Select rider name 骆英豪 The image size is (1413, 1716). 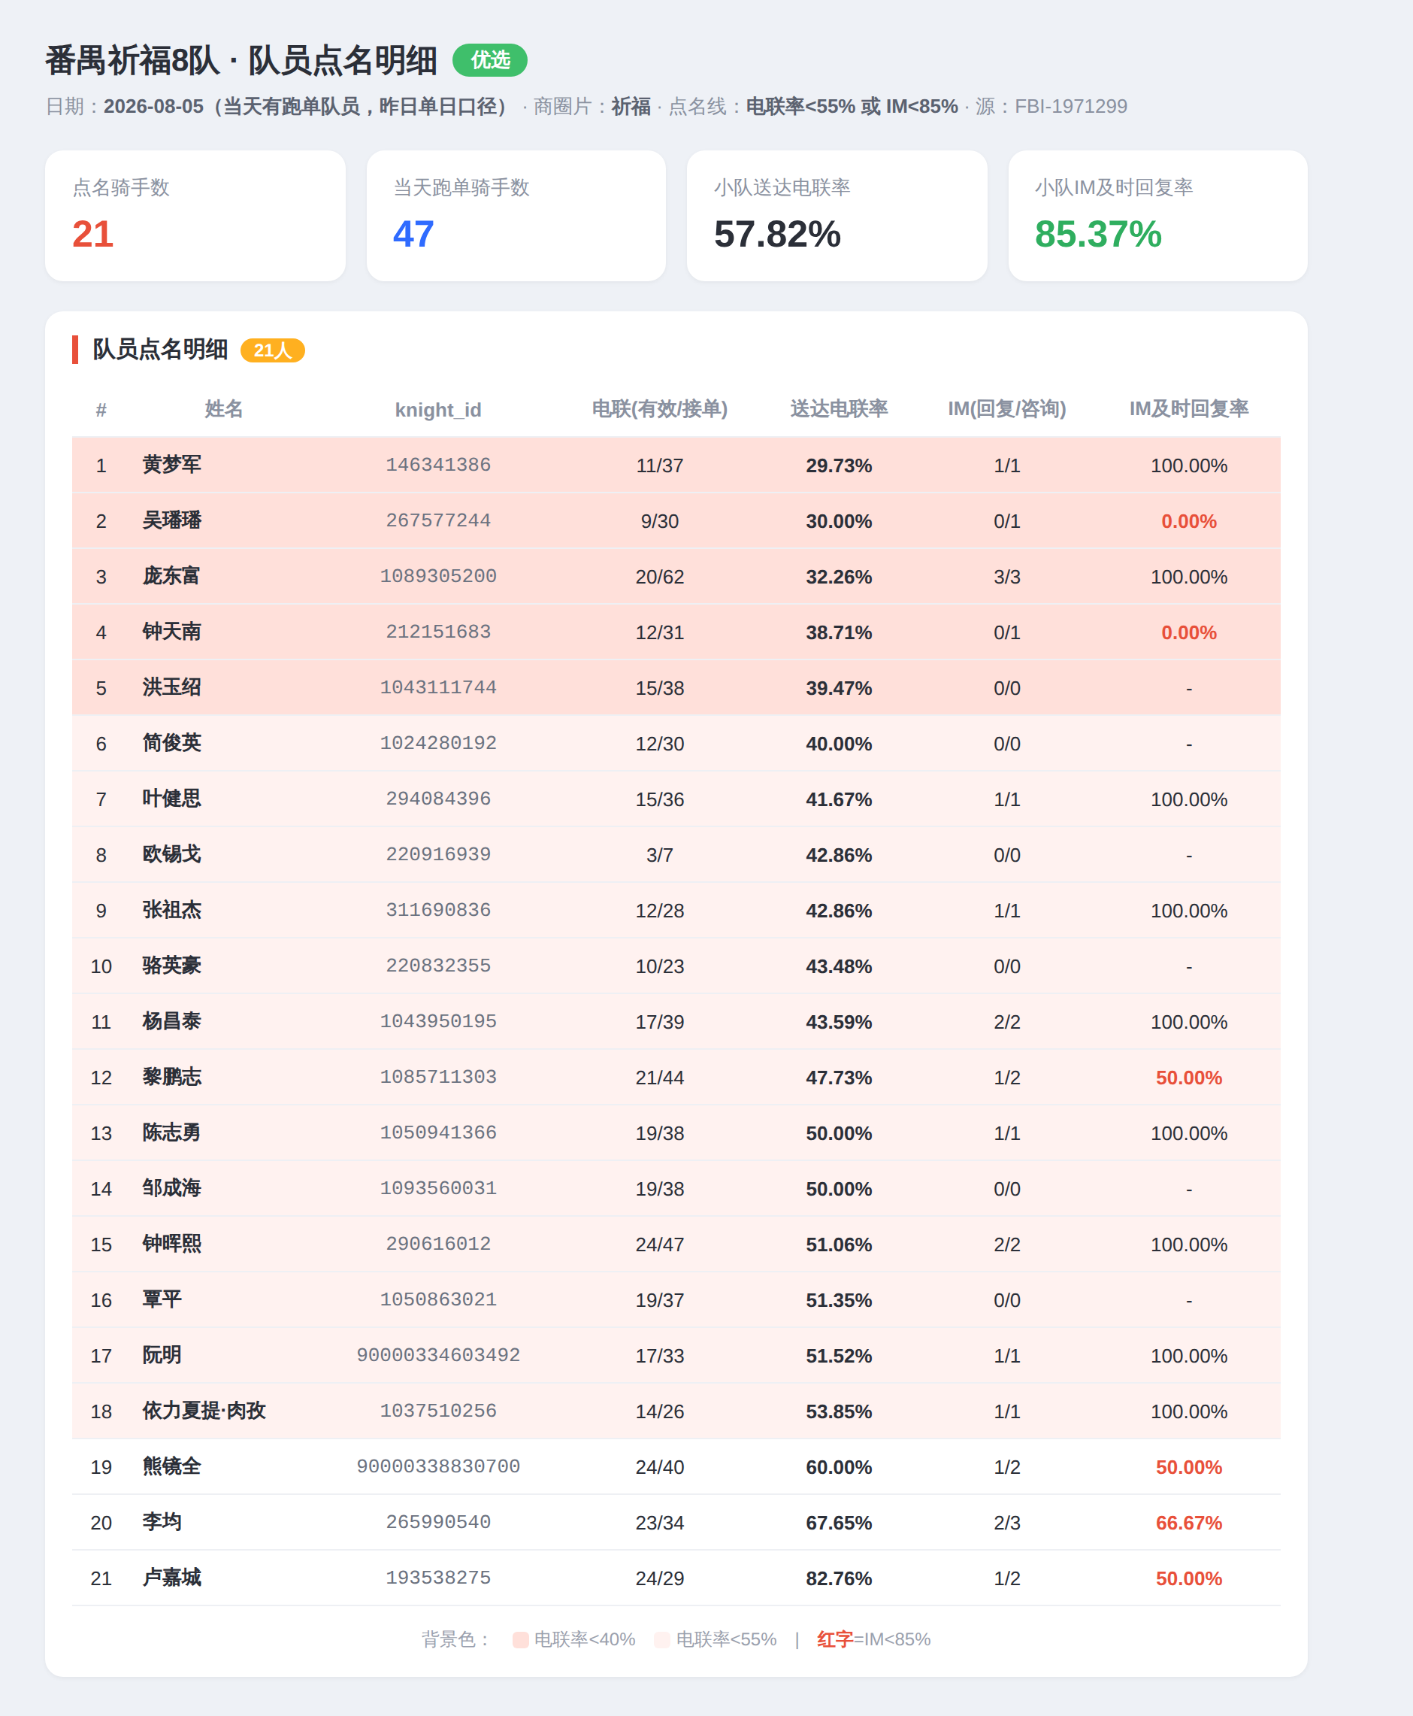[172, 966]
